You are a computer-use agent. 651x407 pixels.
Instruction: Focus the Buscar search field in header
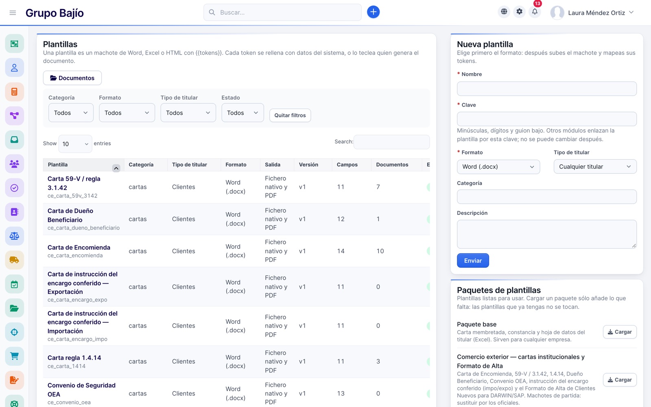pos(282,12)
